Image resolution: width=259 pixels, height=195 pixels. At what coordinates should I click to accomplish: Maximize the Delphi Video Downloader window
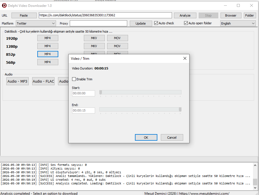point(238,6)
